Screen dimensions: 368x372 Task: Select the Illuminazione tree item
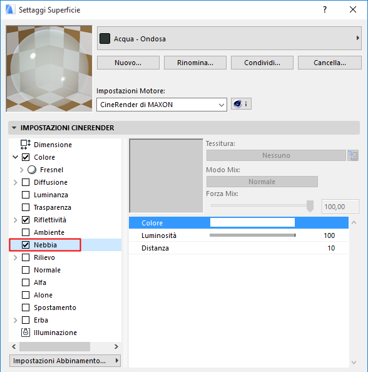click(55, 333)
